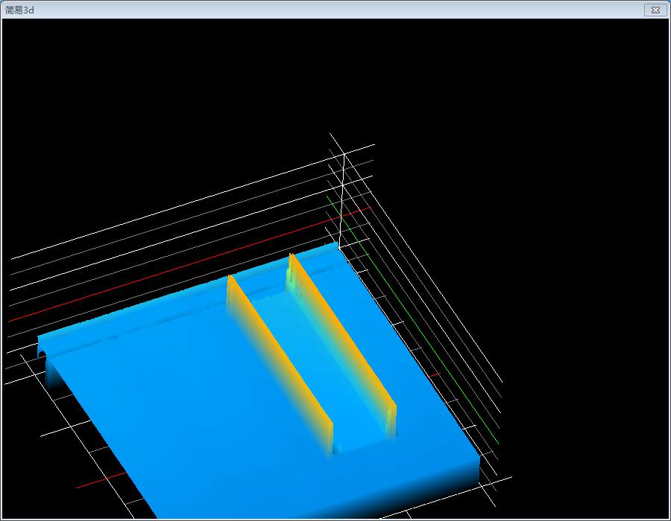Image resolution: width=671 pixels, height=521 pixels.
Task: Click the 简易3d title bar text
Action: [19, 10]
